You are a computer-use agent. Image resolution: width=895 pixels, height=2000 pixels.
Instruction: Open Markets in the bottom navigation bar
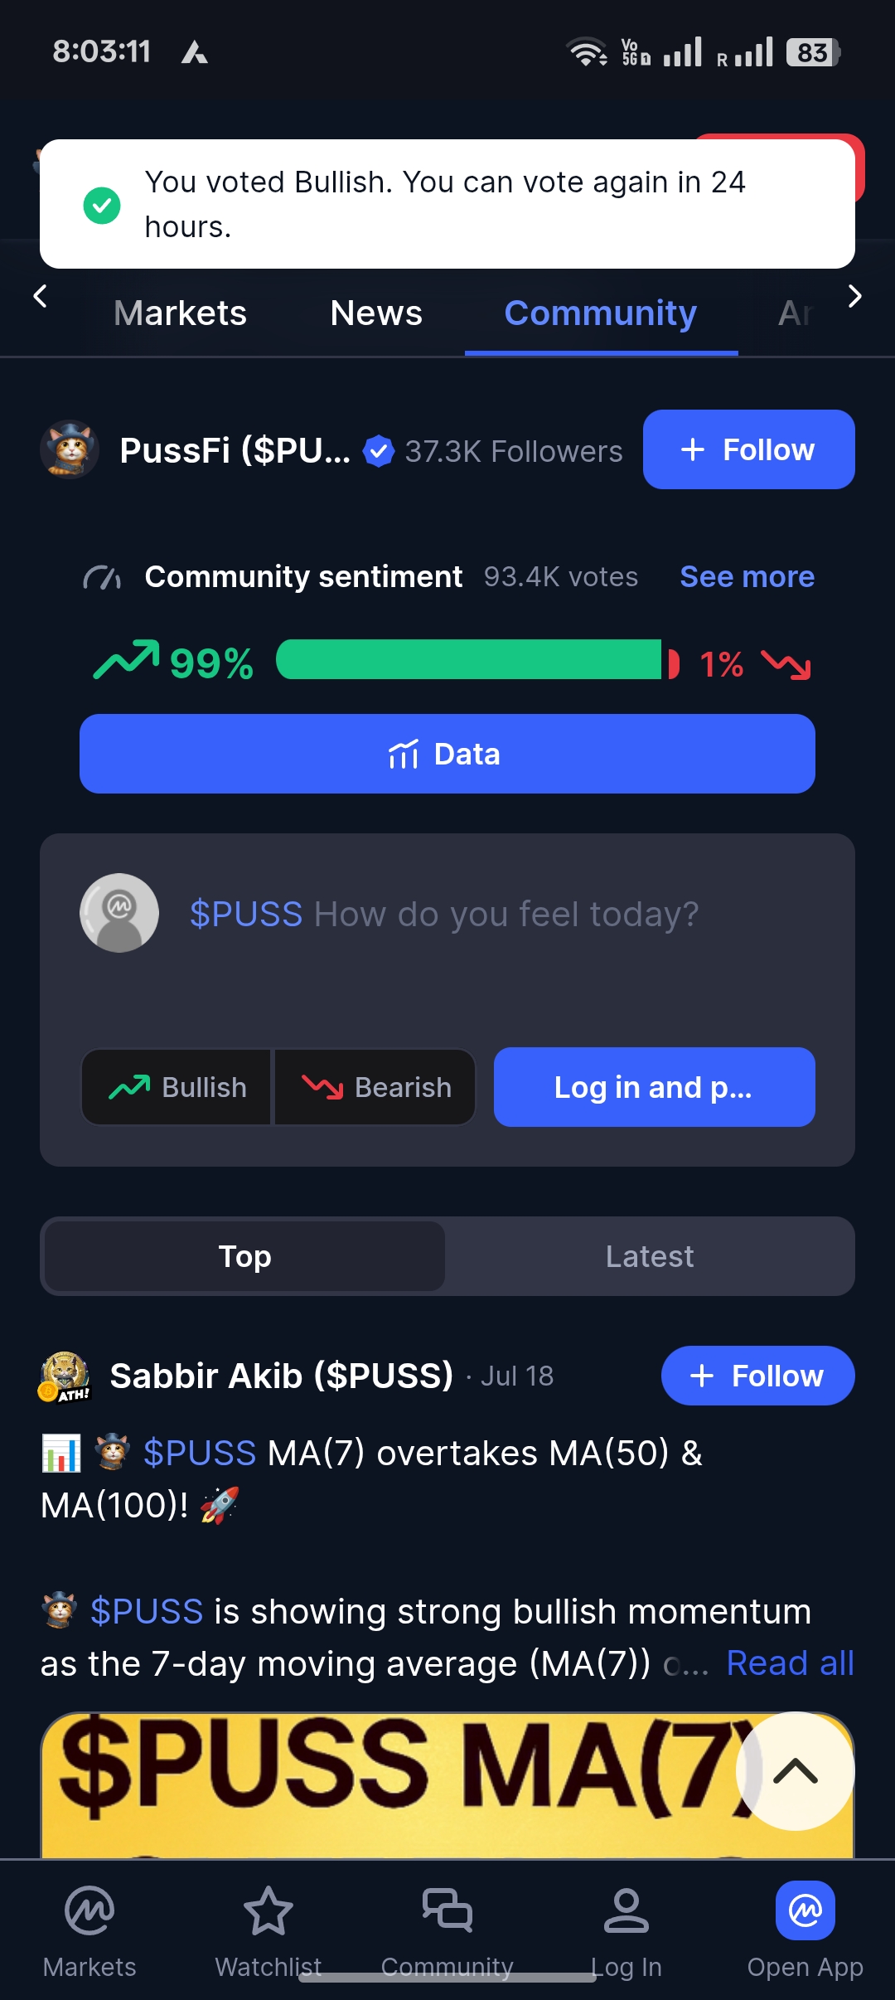pos(89,1932)
